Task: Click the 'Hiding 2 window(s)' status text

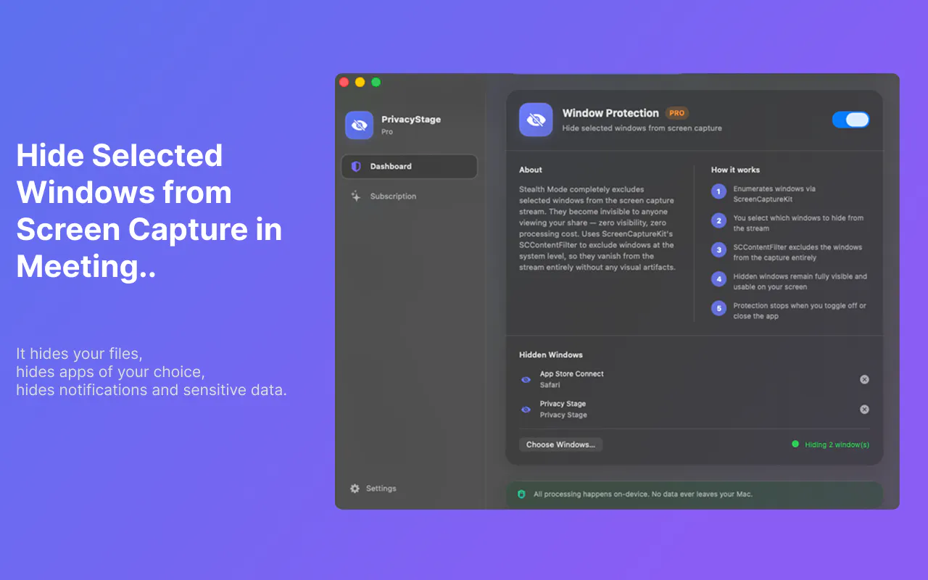Action: click(837, 444)
